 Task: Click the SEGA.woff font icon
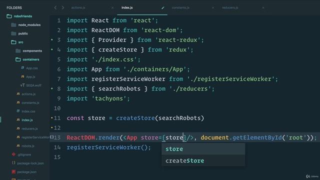pyautogui.click(x=22, y=85)
